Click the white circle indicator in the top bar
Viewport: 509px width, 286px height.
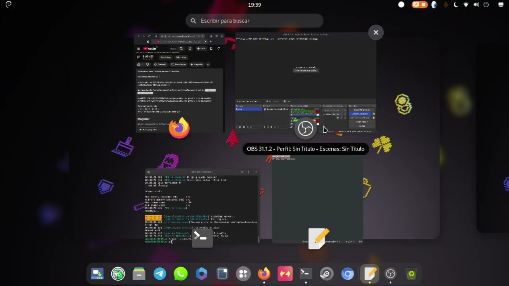pos(401,5)
